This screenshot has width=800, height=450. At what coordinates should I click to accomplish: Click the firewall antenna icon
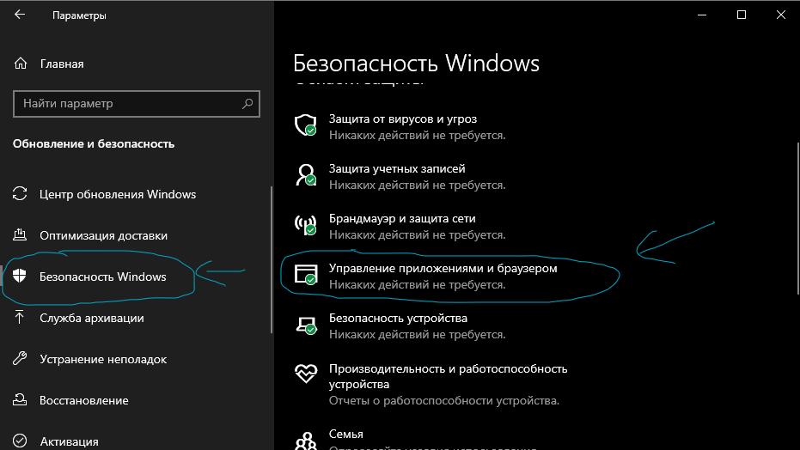pyautogui.click(x=306, y=225)
